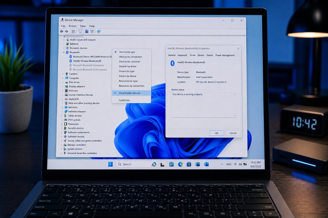
Task: Open Properties using the toolbar properties icon
Action: (x=80, y=31)
